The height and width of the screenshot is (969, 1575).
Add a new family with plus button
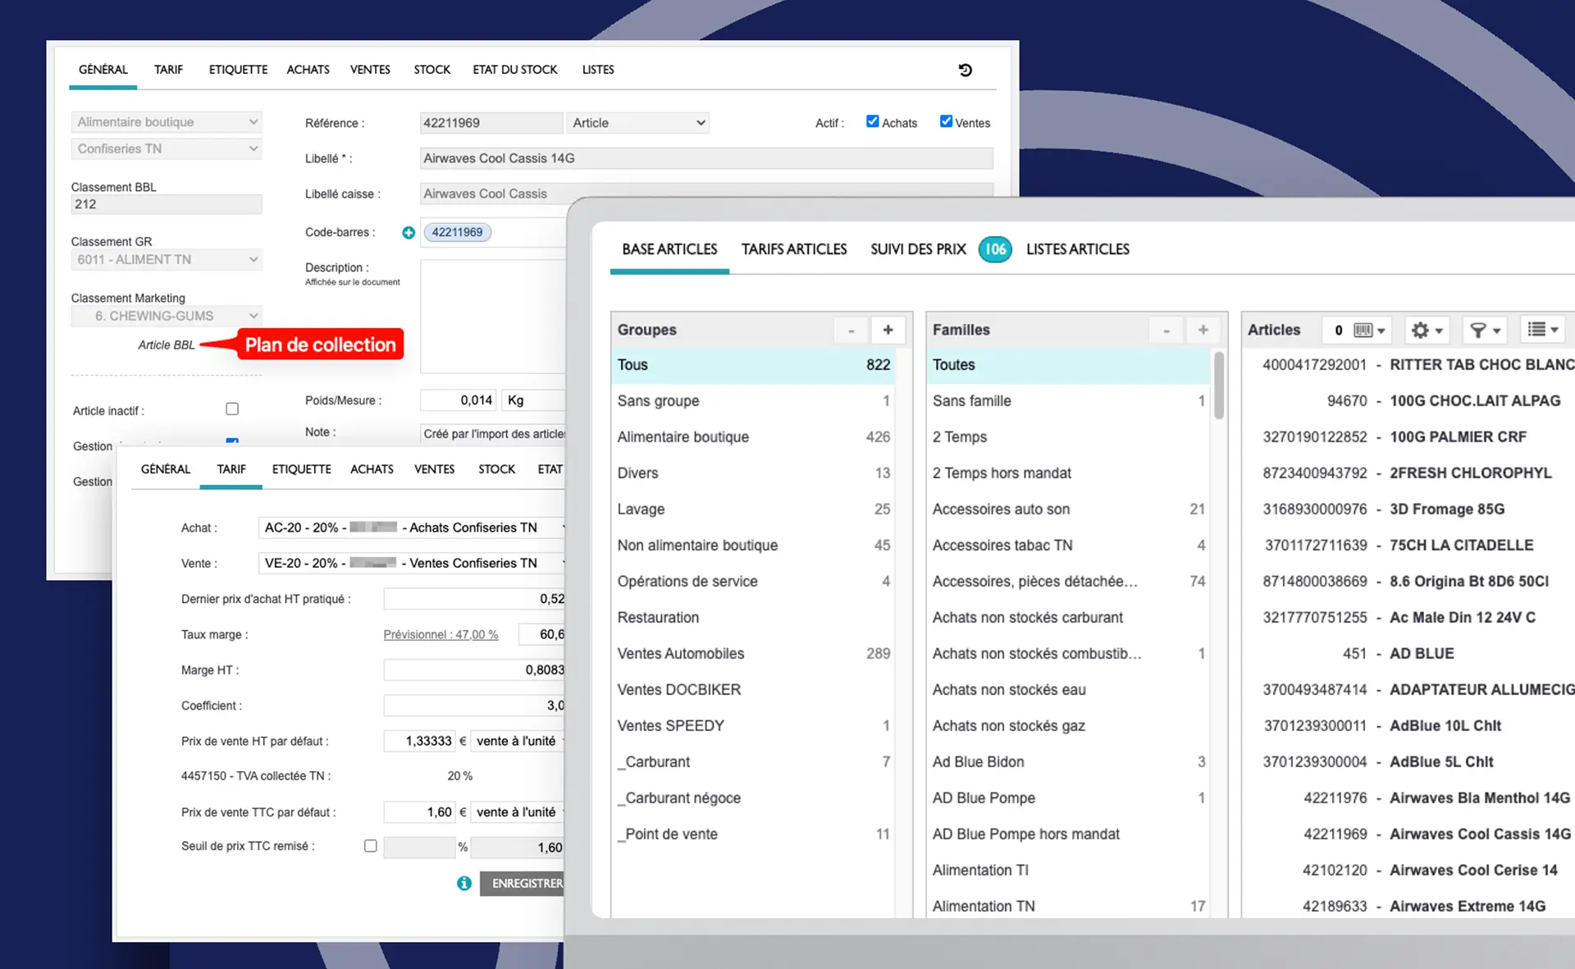(1203, 330)
